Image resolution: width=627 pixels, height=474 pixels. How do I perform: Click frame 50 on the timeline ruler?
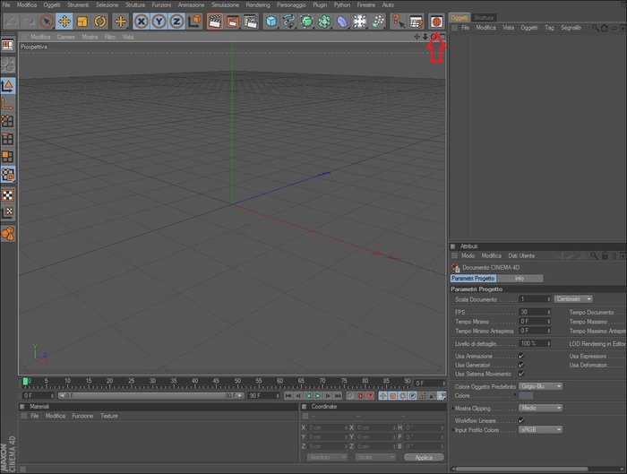click(x=237, y=382)
